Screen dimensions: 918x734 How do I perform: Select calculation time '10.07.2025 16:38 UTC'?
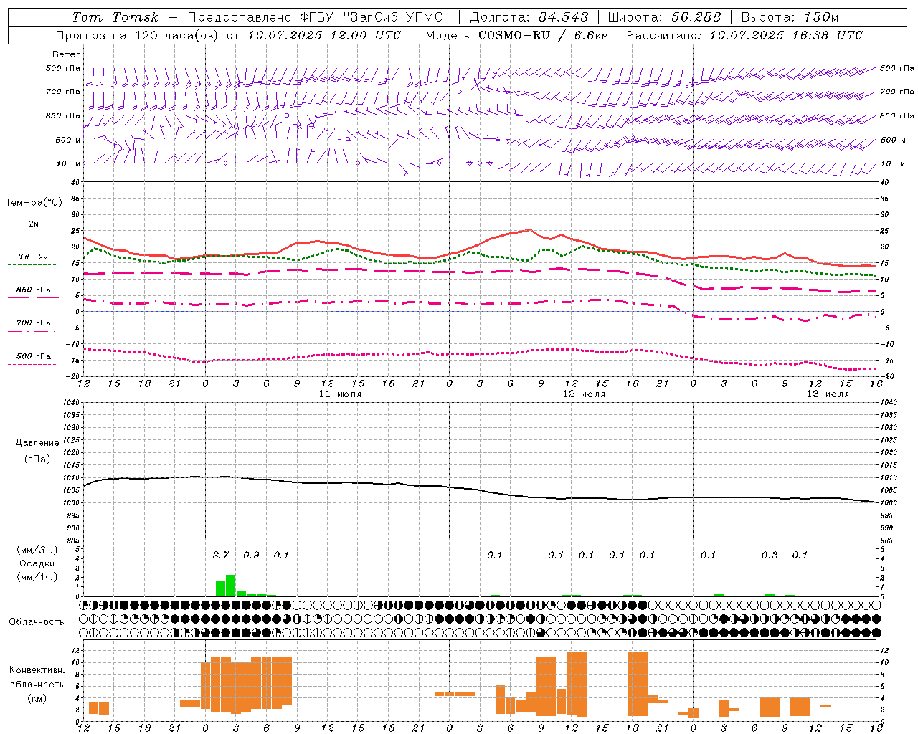[x=786, y=35]
